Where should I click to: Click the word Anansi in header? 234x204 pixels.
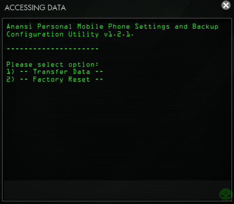(x=19, y=27)
